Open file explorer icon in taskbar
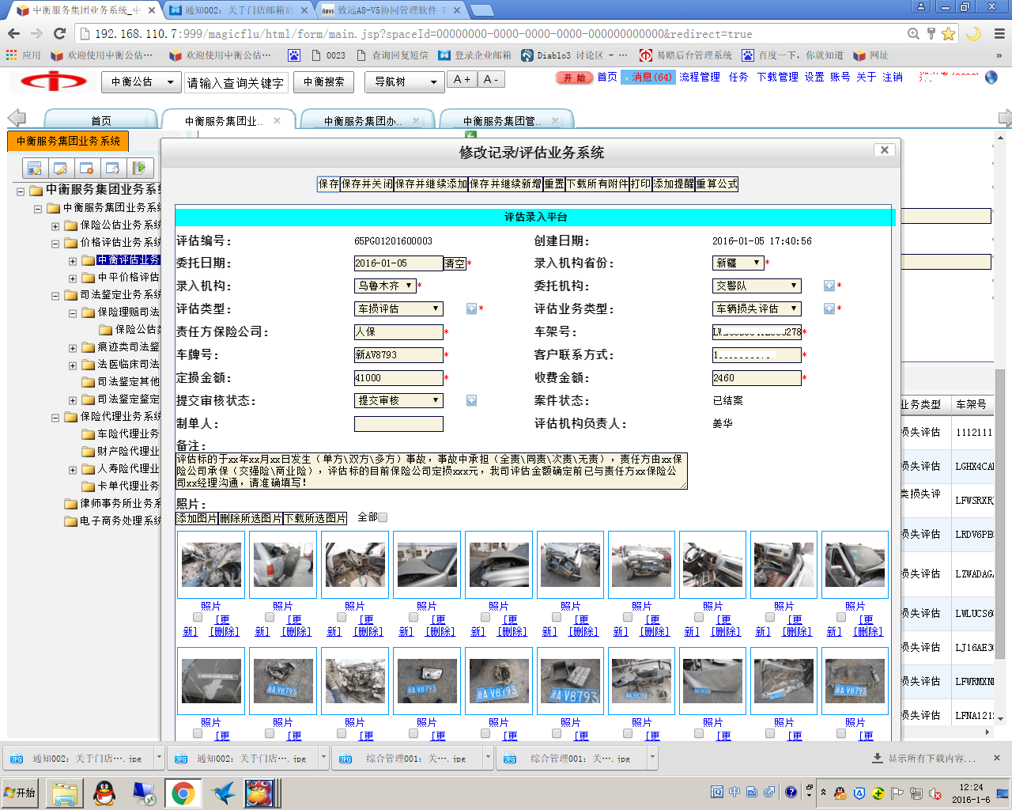 65,793
